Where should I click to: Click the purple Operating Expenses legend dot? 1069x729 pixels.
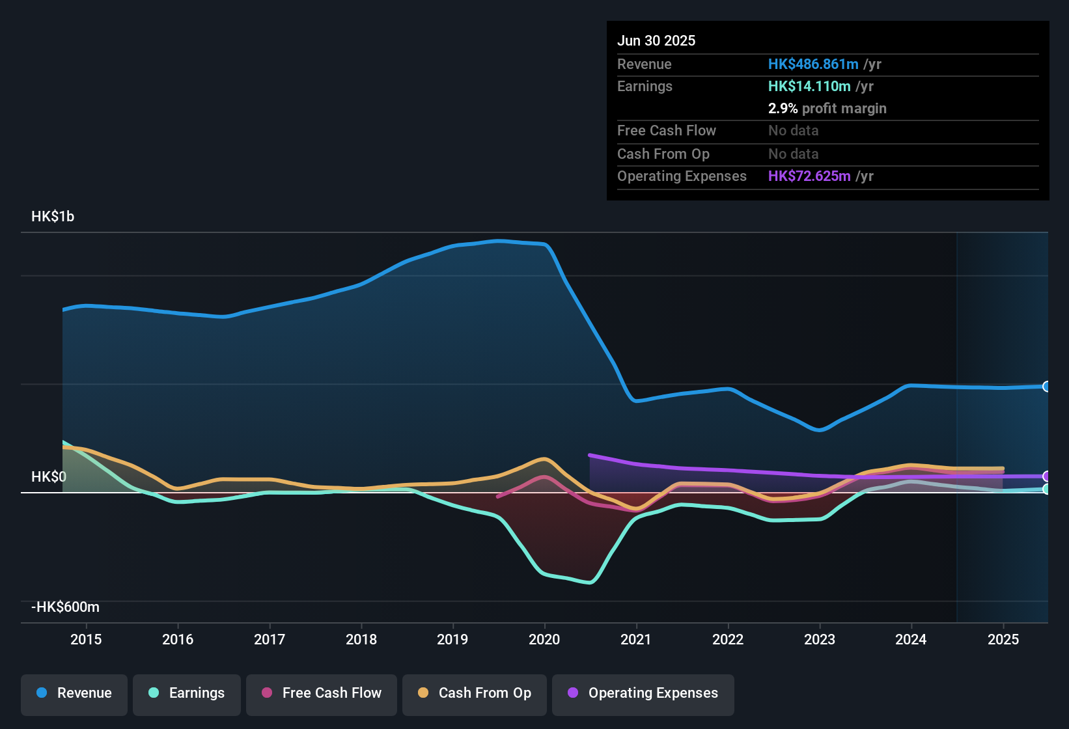point(572,693)
